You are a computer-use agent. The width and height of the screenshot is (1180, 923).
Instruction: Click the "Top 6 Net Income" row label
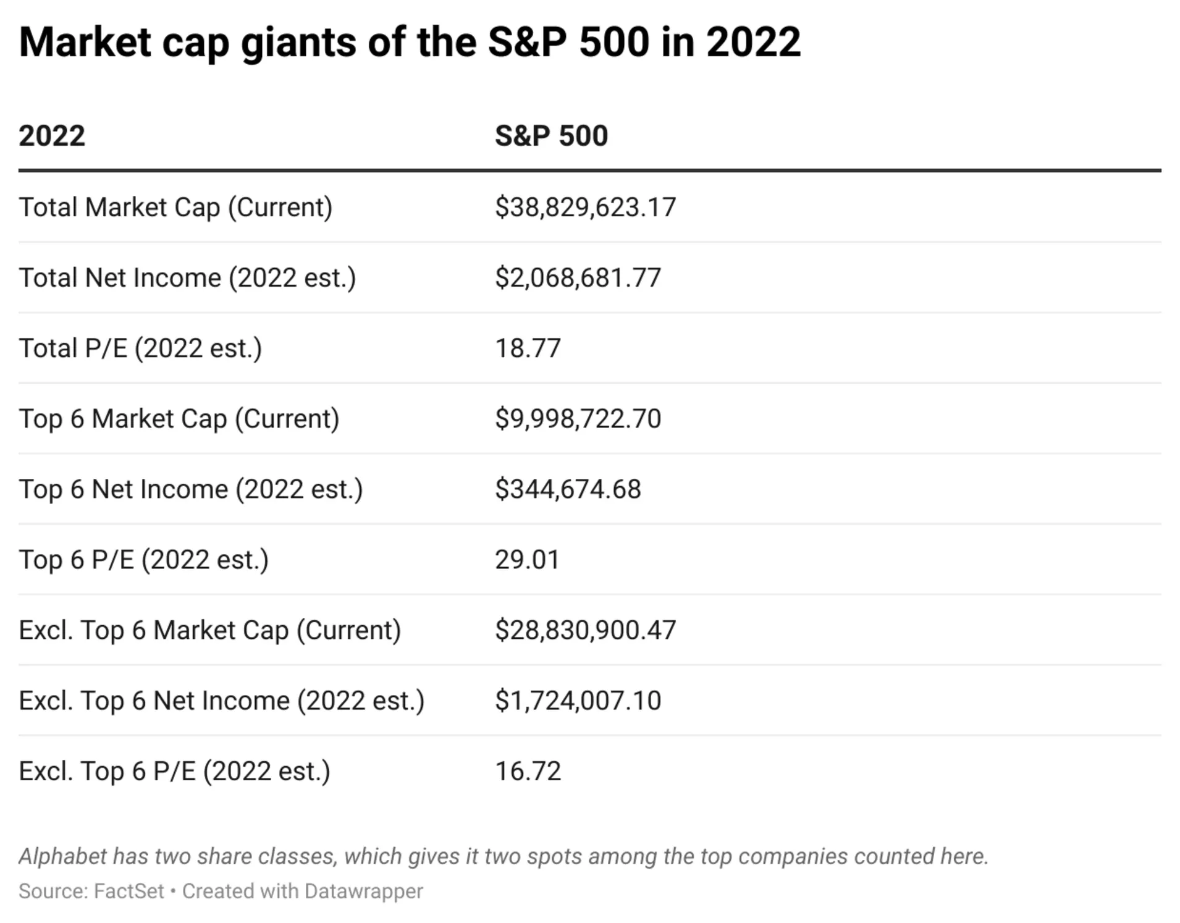191,489
